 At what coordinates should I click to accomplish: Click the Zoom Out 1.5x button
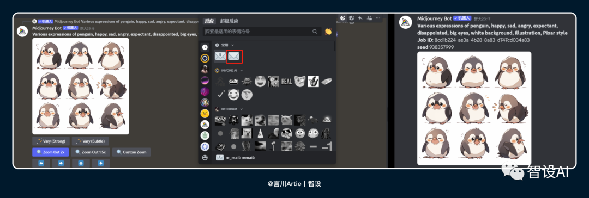point(91,152)
